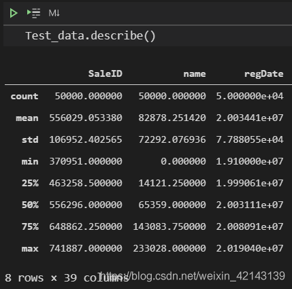Click the 8 rows × 39 columns summary
This screenshot has width=292, height=289.
coord(67,278)
